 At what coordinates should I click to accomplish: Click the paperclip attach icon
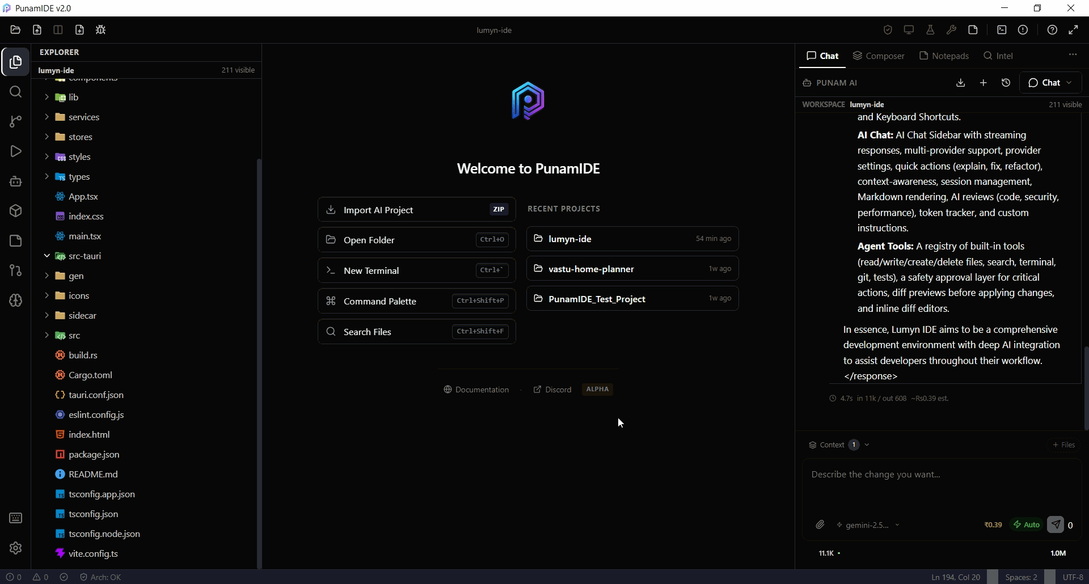coord(820,525)
